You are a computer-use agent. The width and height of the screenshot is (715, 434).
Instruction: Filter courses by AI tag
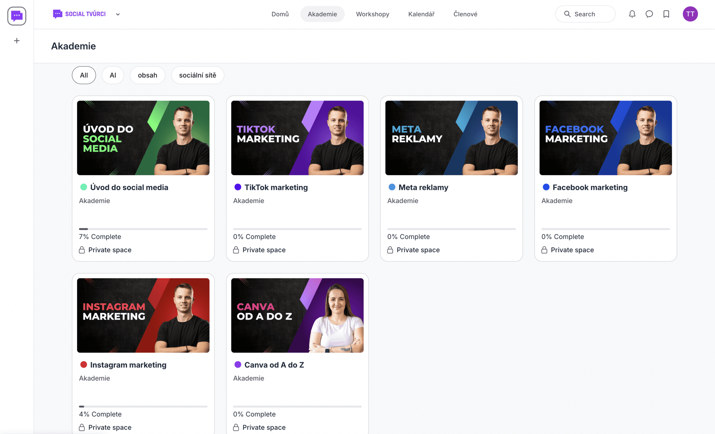113,75
